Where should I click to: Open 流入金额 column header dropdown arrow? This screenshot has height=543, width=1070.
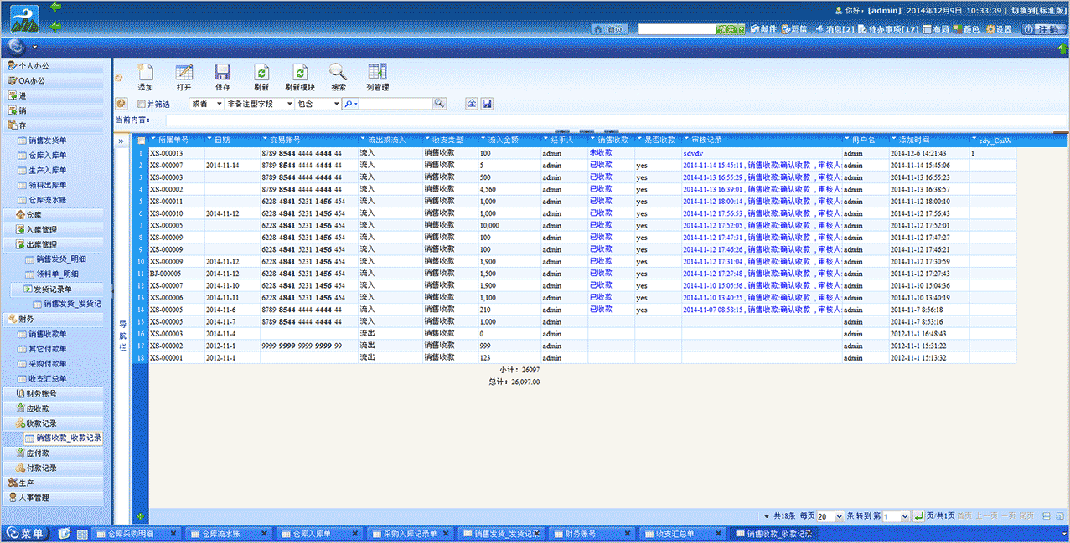click(x=483, y=140)
